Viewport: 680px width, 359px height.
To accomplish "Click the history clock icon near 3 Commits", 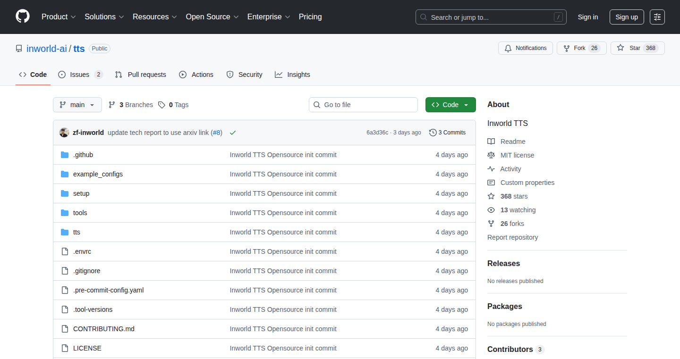I will tap(433, 133).
